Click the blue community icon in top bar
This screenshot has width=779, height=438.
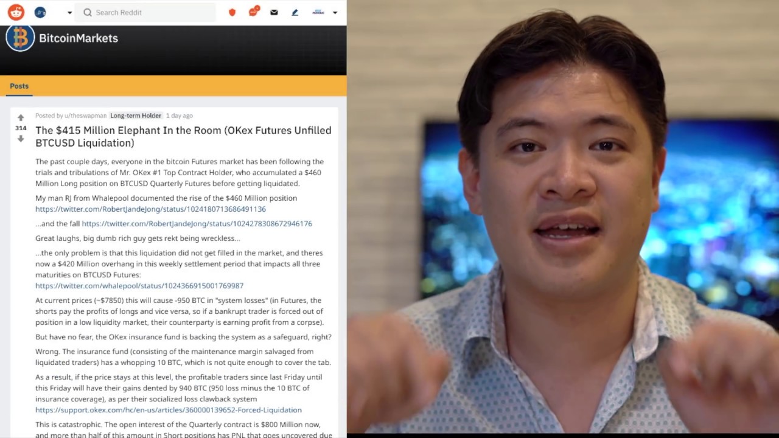click(40, 12)
